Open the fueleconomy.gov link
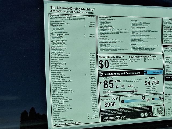 113,117
